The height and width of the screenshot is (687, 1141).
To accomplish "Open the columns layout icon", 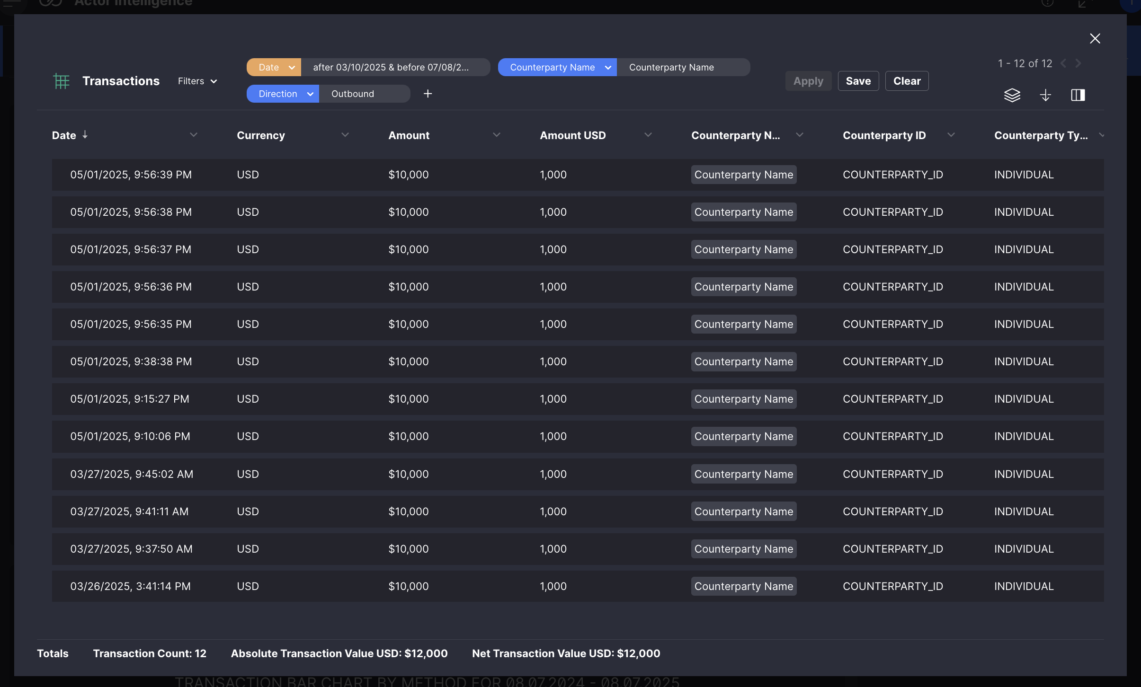I will click(1078, 95).
